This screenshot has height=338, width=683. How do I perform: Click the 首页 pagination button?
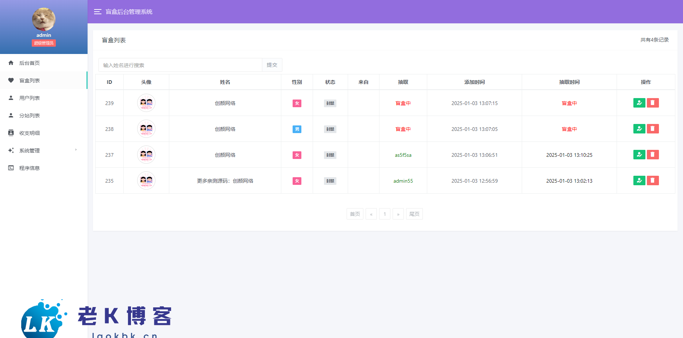click(x=355, y=214)
